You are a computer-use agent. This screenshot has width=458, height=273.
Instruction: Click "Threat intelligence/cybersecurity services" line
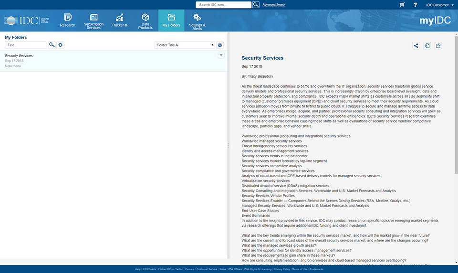tap(274, 146)
